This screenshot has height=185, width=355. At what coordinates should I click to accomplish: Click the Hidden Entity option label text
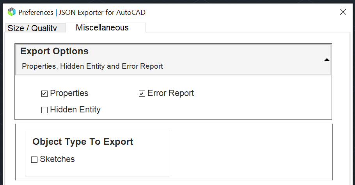(x=75, y=110)
